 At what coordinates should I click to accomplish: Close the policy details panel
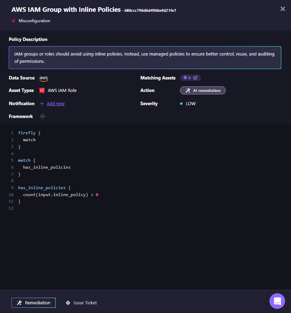point(283,9)
